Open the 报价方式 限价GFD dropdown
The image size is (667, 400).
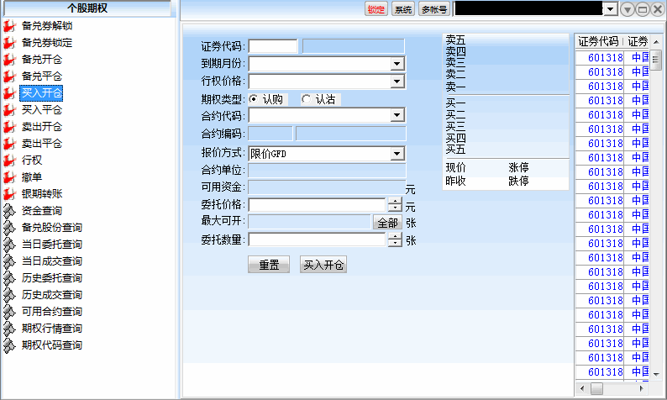pyautogui.click(x=397, y=154)
